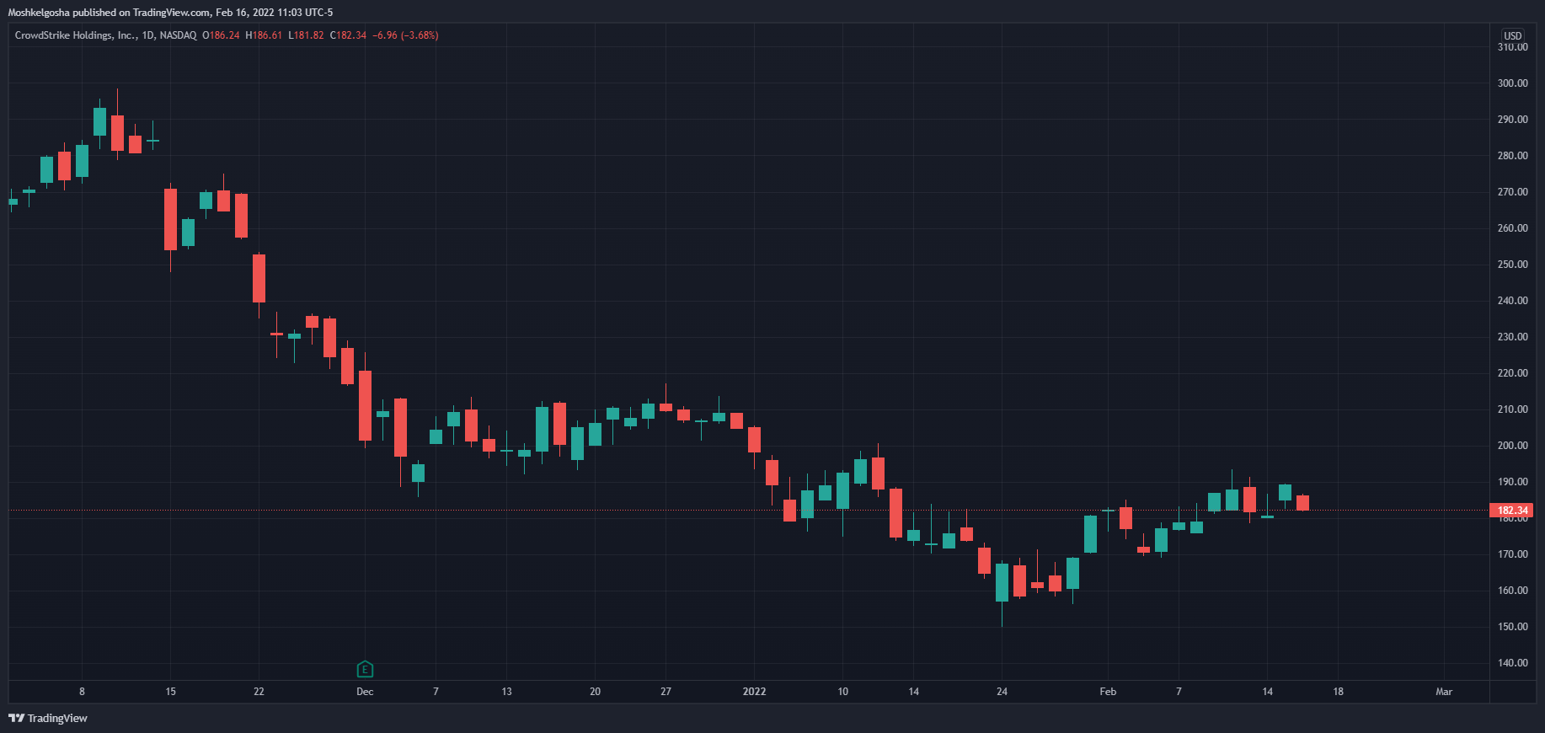Screen dimensions: 1545x733
Task: Click the low value L181.82
Action: (306, 35)
